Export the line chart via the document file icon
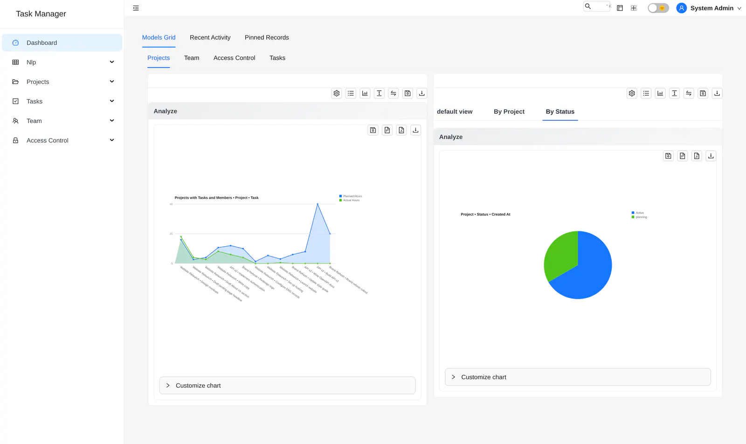 click(387, 130)
